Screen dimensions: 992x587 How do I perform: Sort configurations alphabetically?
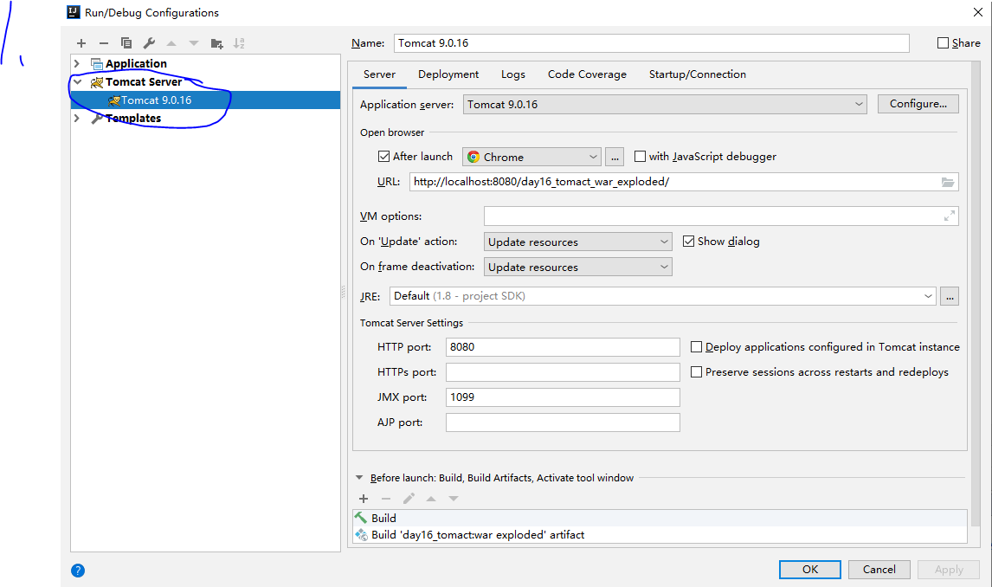tap(239, 43)
